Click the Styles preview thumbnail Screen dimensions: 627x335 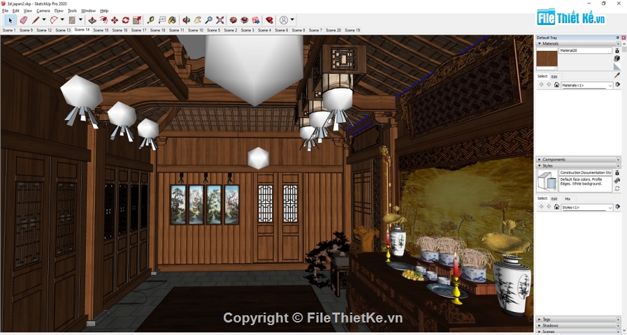(x=547, y=180)
